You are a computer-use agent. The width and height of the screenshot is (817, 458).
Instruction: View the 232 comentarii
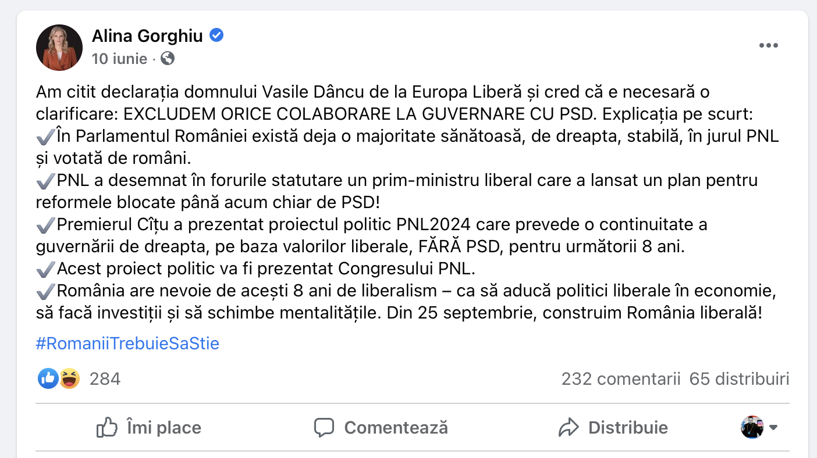(x=620, y=380)
